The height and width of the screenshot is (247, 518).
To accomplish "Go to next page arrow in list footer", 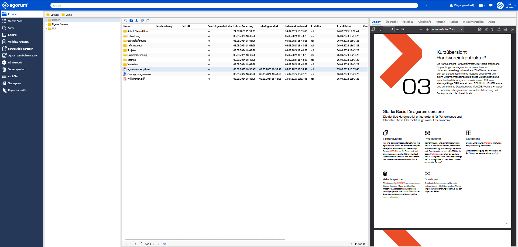I will click(154, 244).
